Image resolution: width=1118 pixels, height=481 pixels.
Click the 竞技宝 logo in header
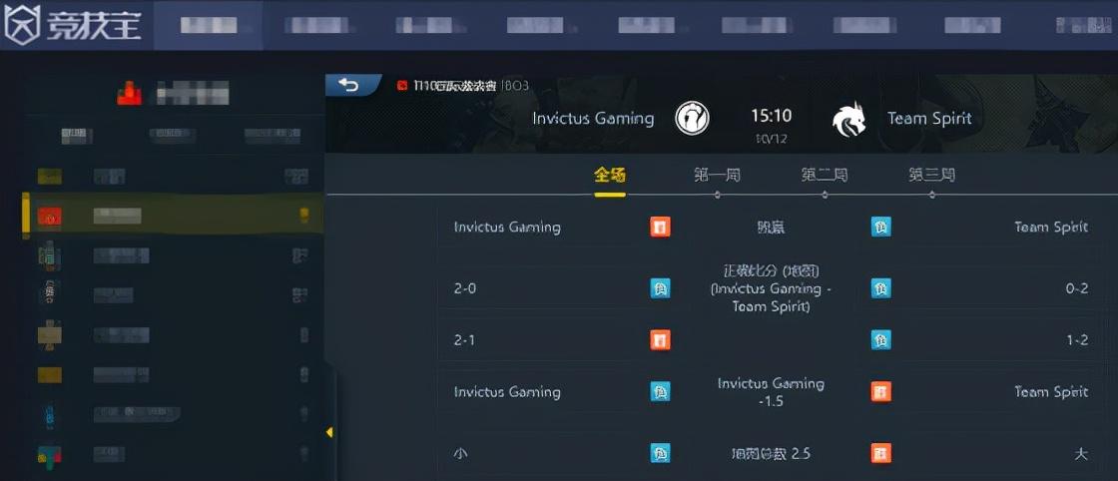tap(72, 25)
